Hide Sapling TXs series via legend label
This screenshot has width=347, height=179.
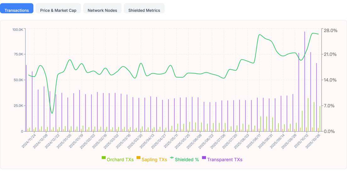(x=154, y=160)
